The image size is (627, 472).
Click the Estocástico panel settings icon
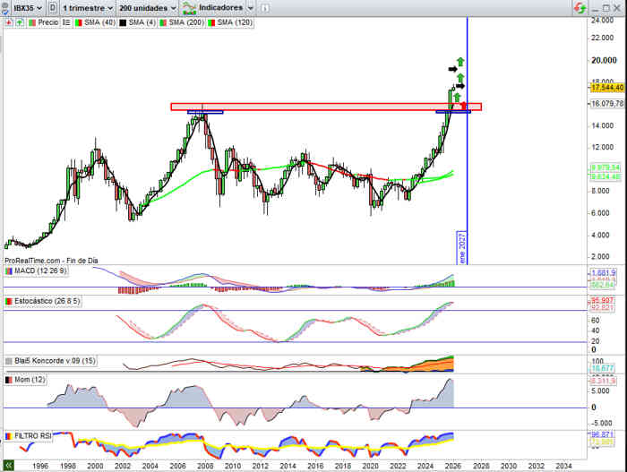[9, 302]
